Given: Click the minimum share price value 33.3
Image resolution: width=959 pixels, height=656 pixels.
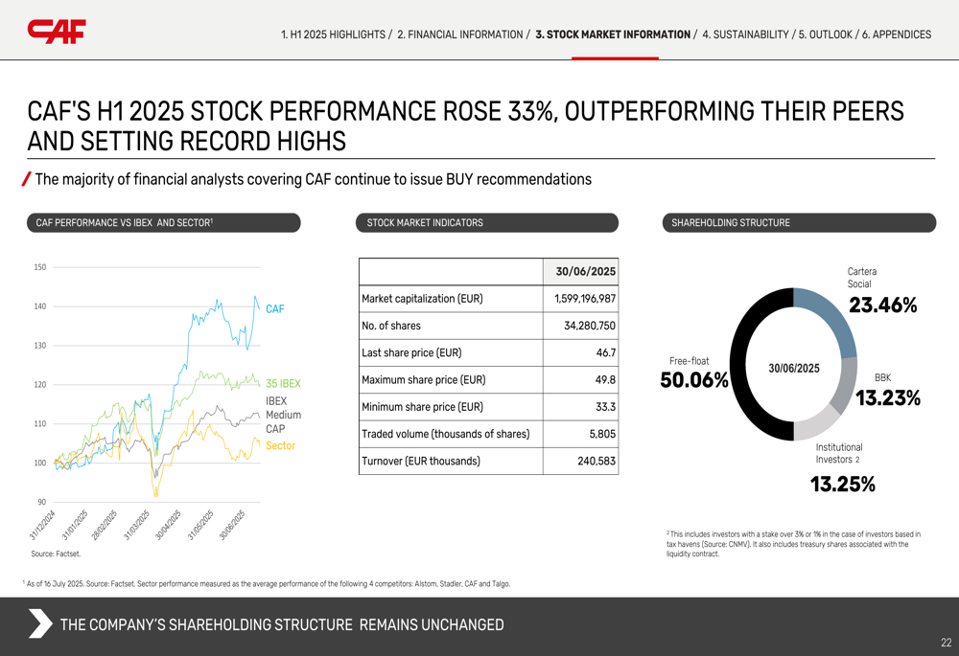Looking at the screenshot, I should [605, 407].
